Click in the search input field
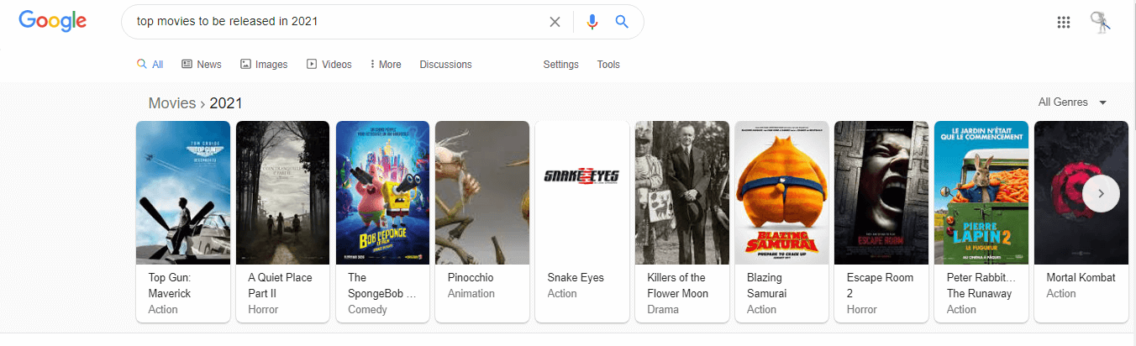1136x346 pixels. (x=336, y=22)
